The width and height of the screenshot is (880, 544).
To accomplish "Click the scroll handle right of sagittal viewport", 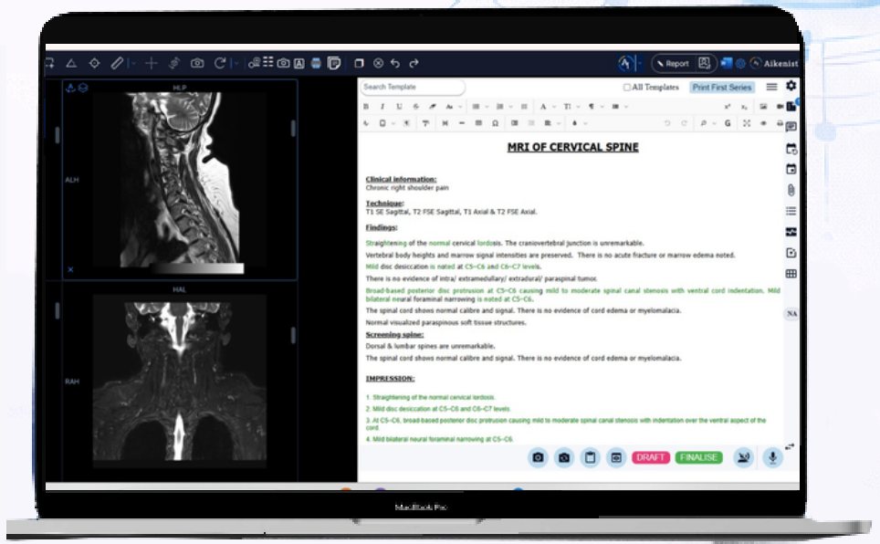I will tap(293, 129).
